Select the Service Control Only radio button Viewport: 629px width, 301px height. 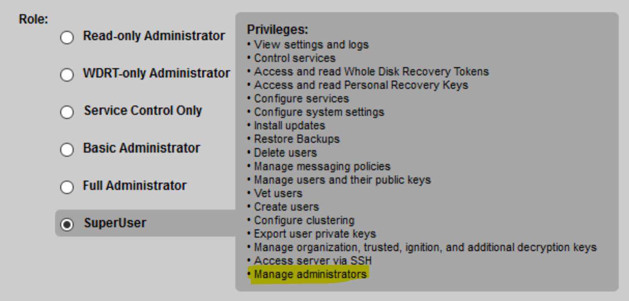point(67,113)
